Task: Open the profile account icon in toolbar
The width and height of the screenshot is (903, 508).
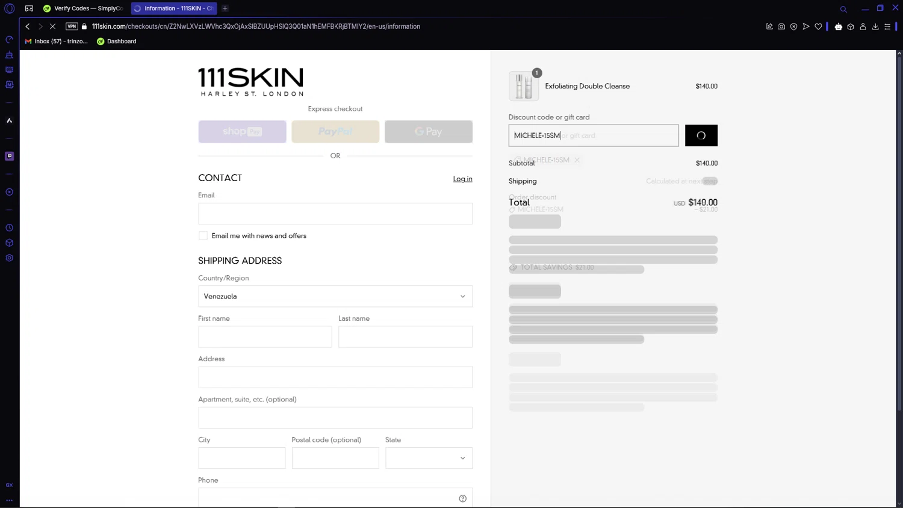Action: [x=863, y=26]
